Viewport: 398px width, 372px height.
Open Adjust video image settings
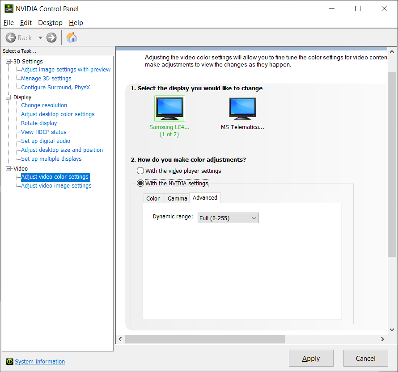(56, 185)
